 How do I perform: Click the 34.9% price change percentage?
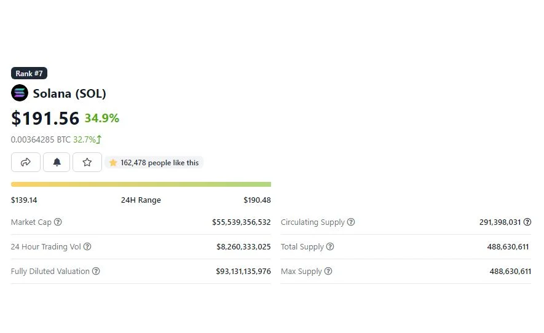[x=102, y=119]
